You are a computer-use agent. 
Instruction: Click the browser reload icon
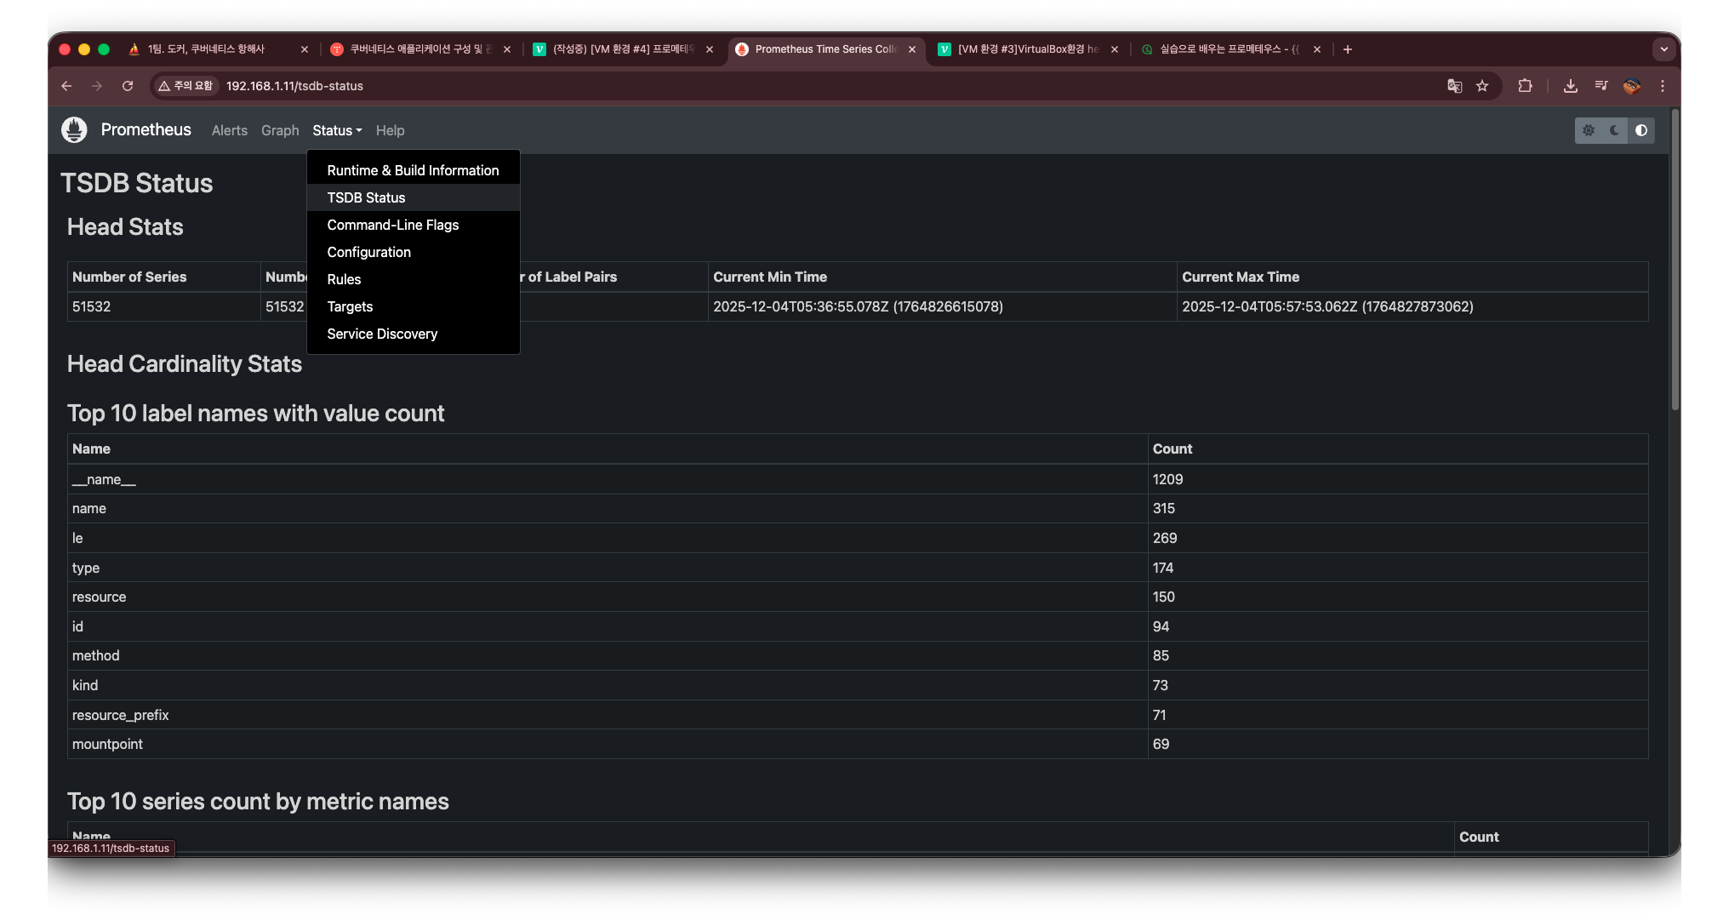coord(128,86)
